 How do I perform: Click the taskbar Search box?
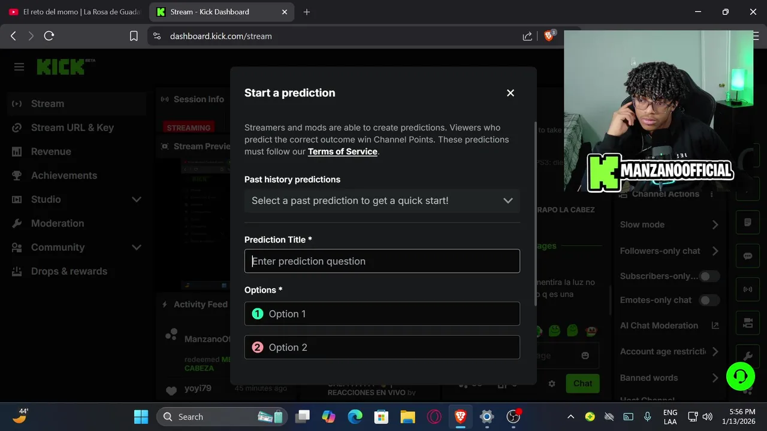(x=223, y=417)
